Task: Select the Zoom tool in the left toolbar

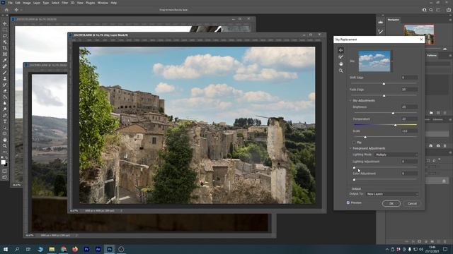Action: (5, 146)
